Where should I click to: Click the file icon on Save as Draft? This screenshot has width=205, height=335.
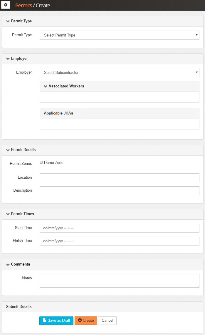tap(45, 320)
